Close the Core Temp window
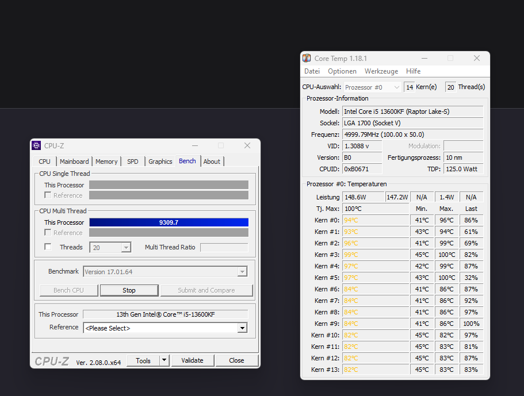Screen dimensions: 524x396 click(477, 58)
